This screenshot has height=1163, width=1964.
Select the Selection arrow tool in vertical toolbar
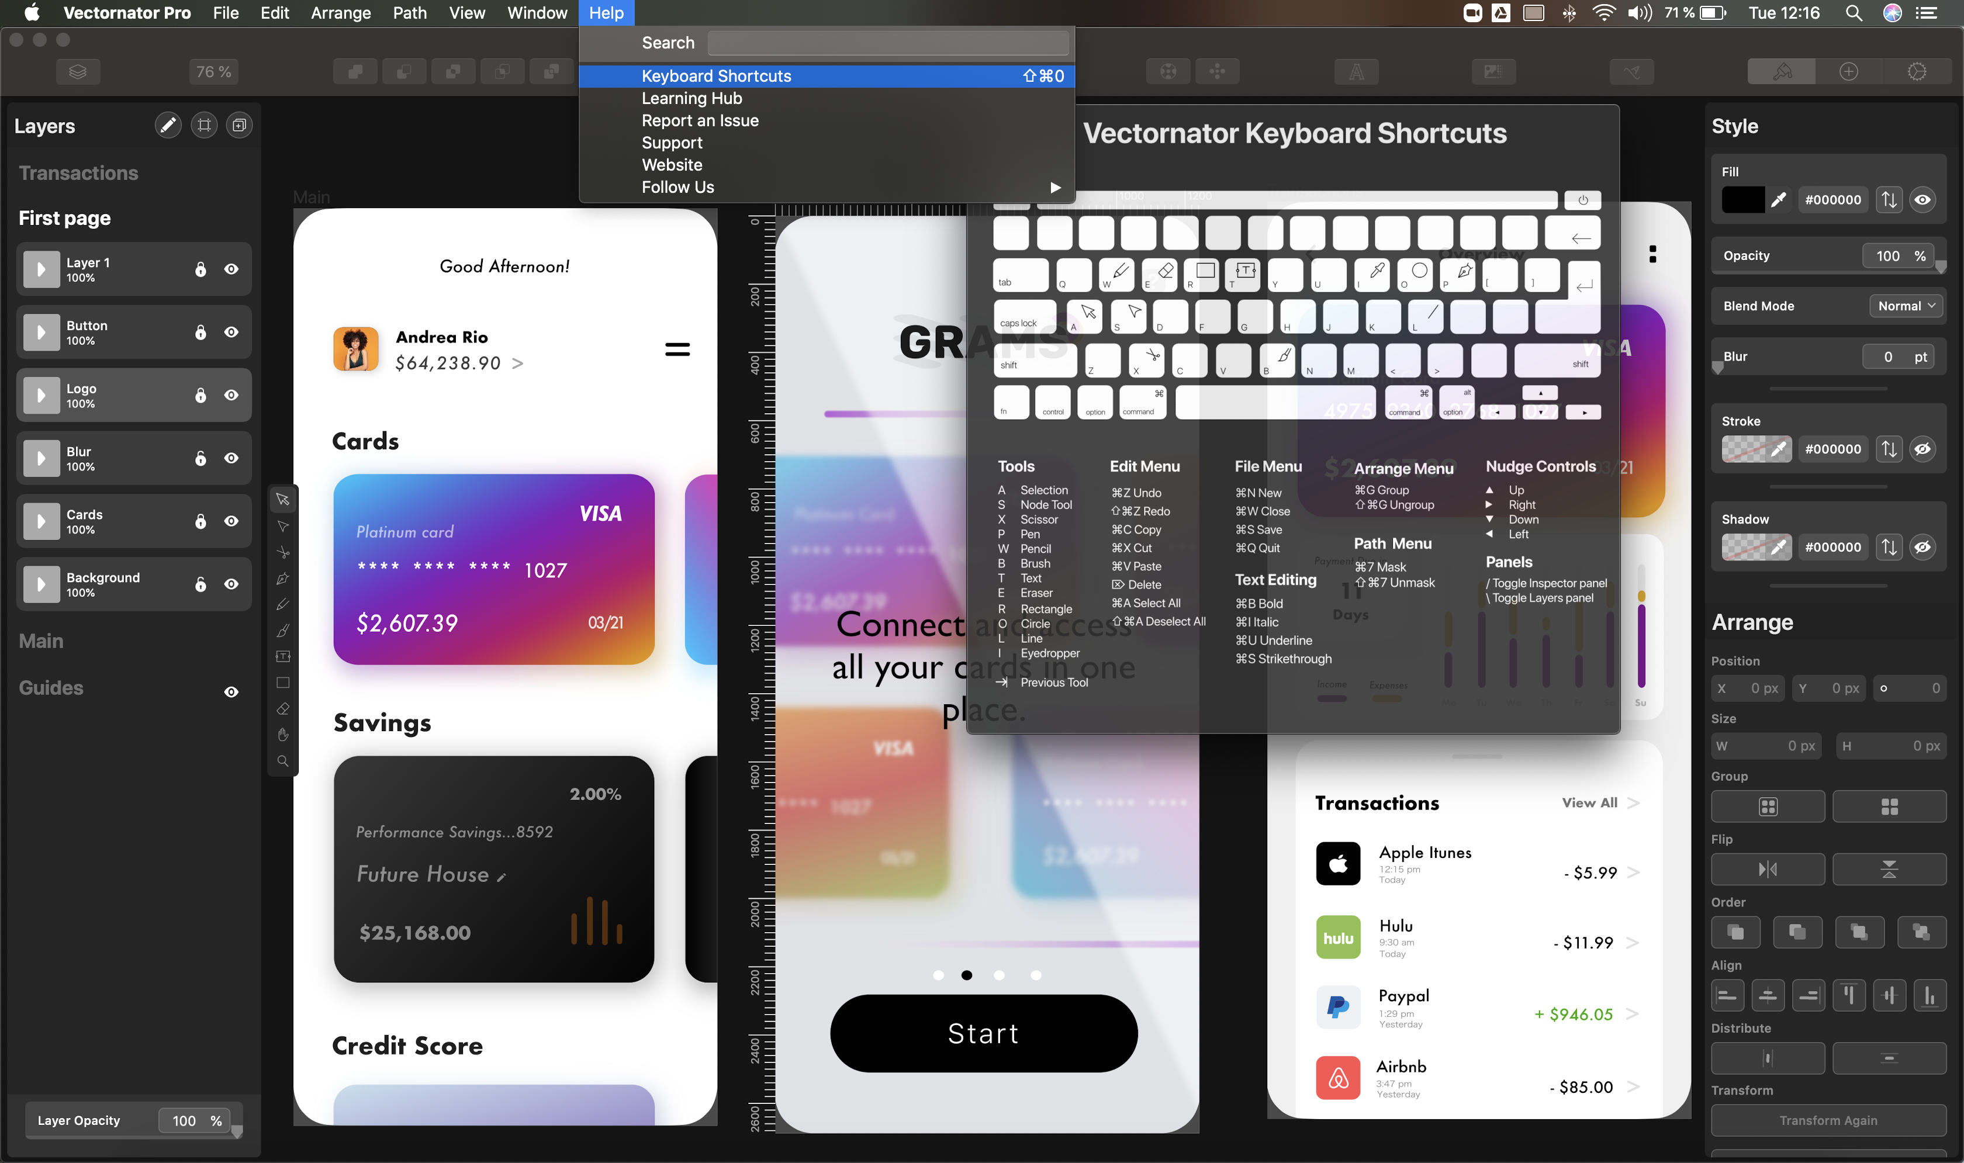point(283,499)
